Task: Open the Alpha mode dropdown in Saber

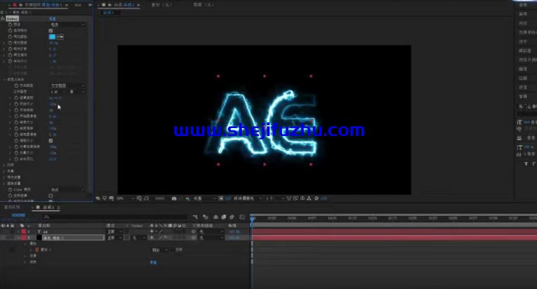Action: tap(68, 189)
